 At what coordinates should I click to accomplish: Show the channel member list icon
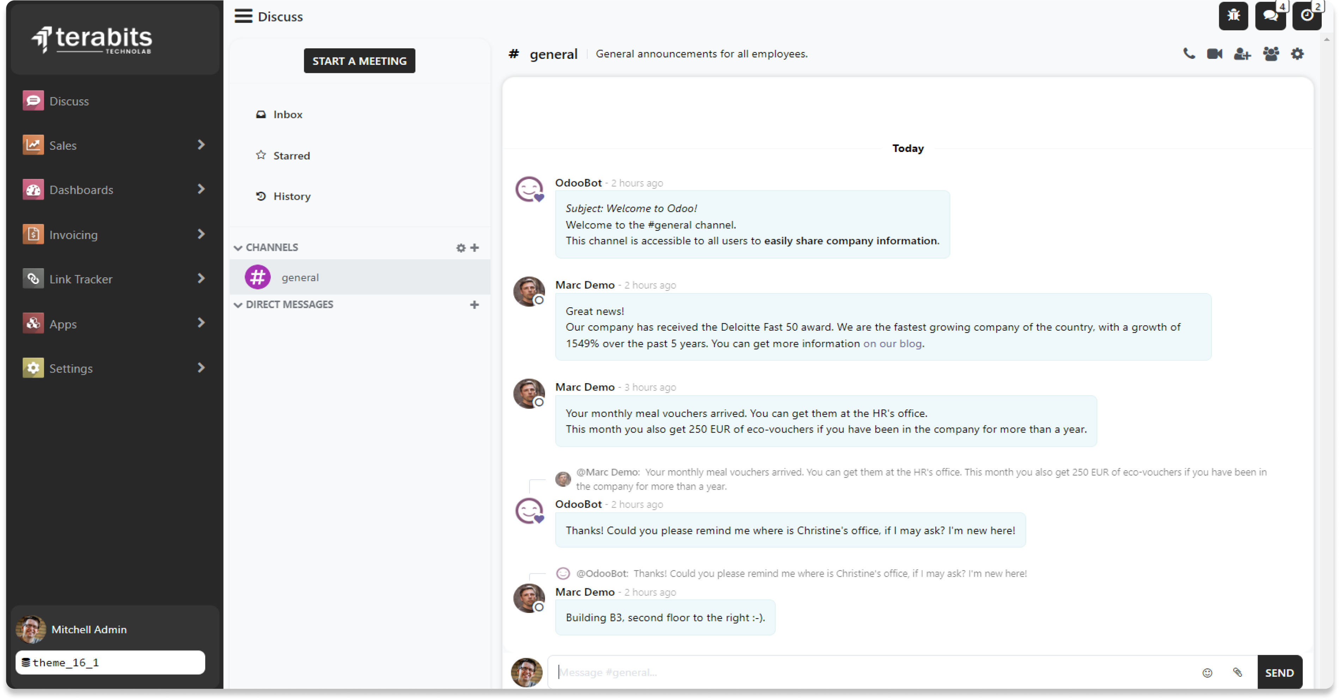tap(1271, 54)
